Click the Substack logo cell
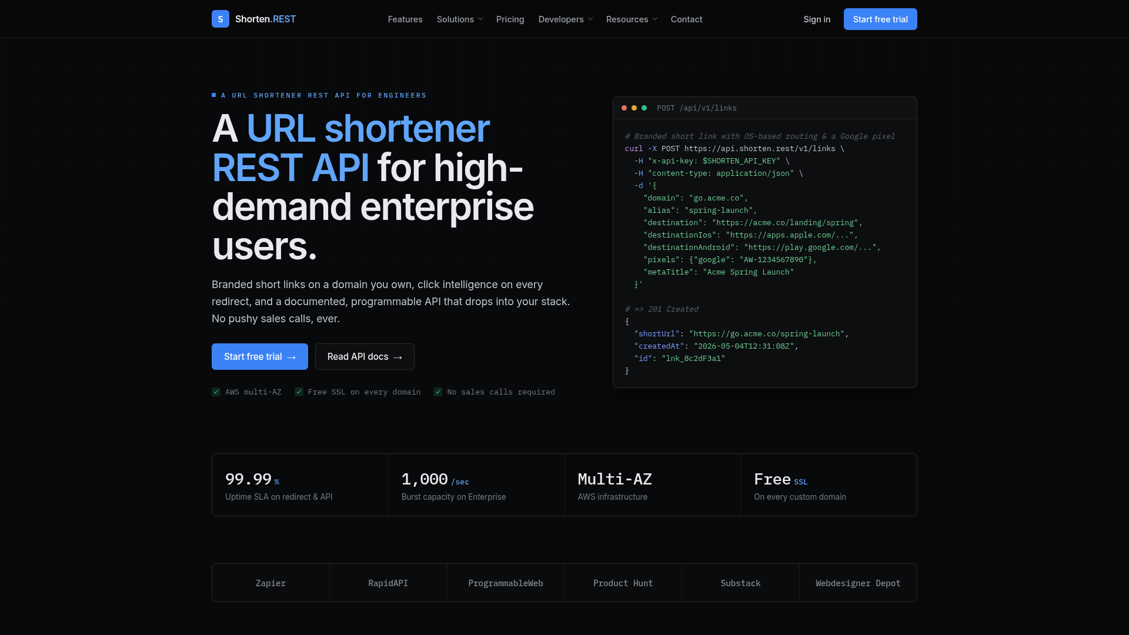The width and height of the screenshot is (1129, 635). click(740, 583)
